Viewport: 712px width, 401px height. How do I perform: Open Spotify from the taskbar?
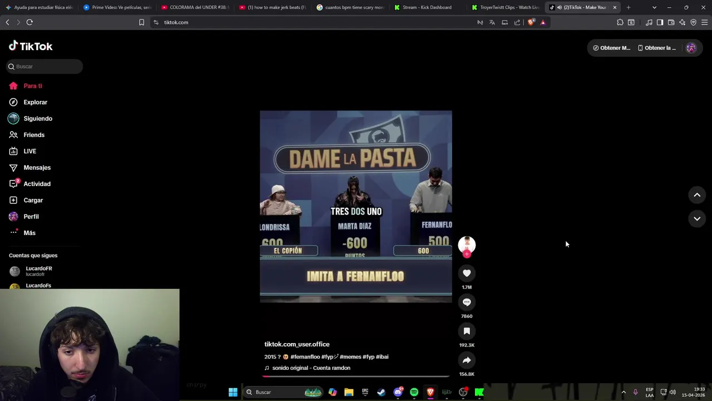pos(414,392)
